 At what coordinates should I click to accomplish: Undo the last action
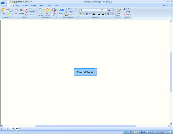[x=21, y=2]
